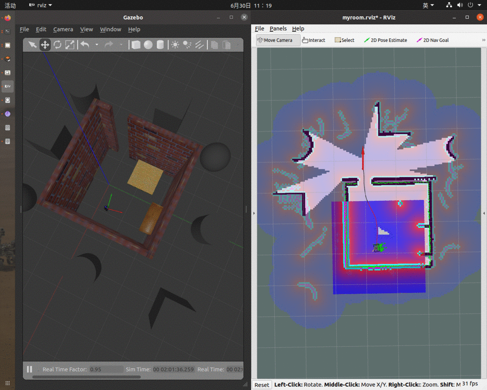Insert a cylinder shape in Gazebo
Viewport: 487px width, 390px height.
tap(160, 45)
